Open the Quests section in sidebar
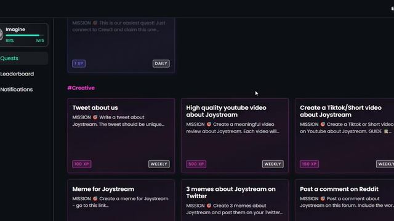 [x=23, y=58]
